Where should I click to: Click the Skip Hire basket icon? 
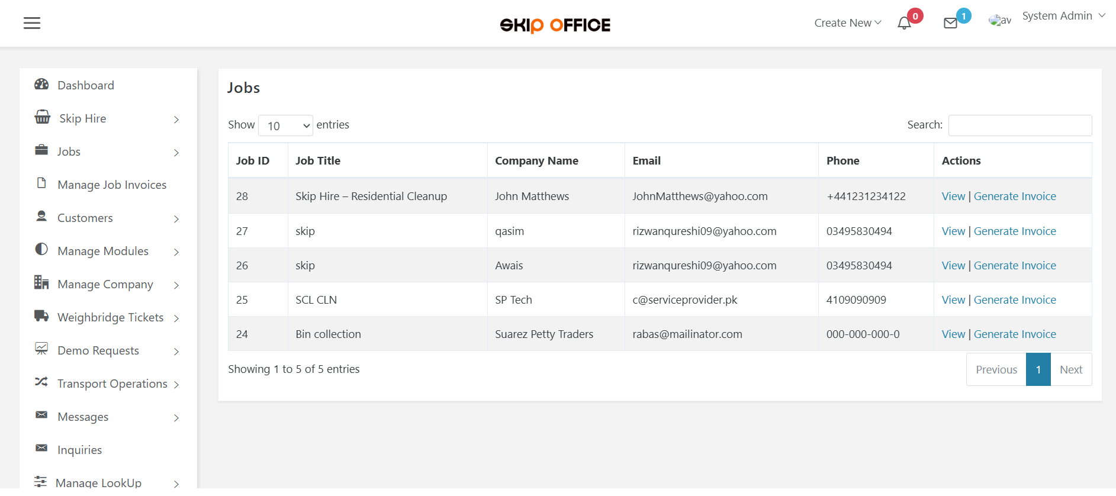[43, 117]
